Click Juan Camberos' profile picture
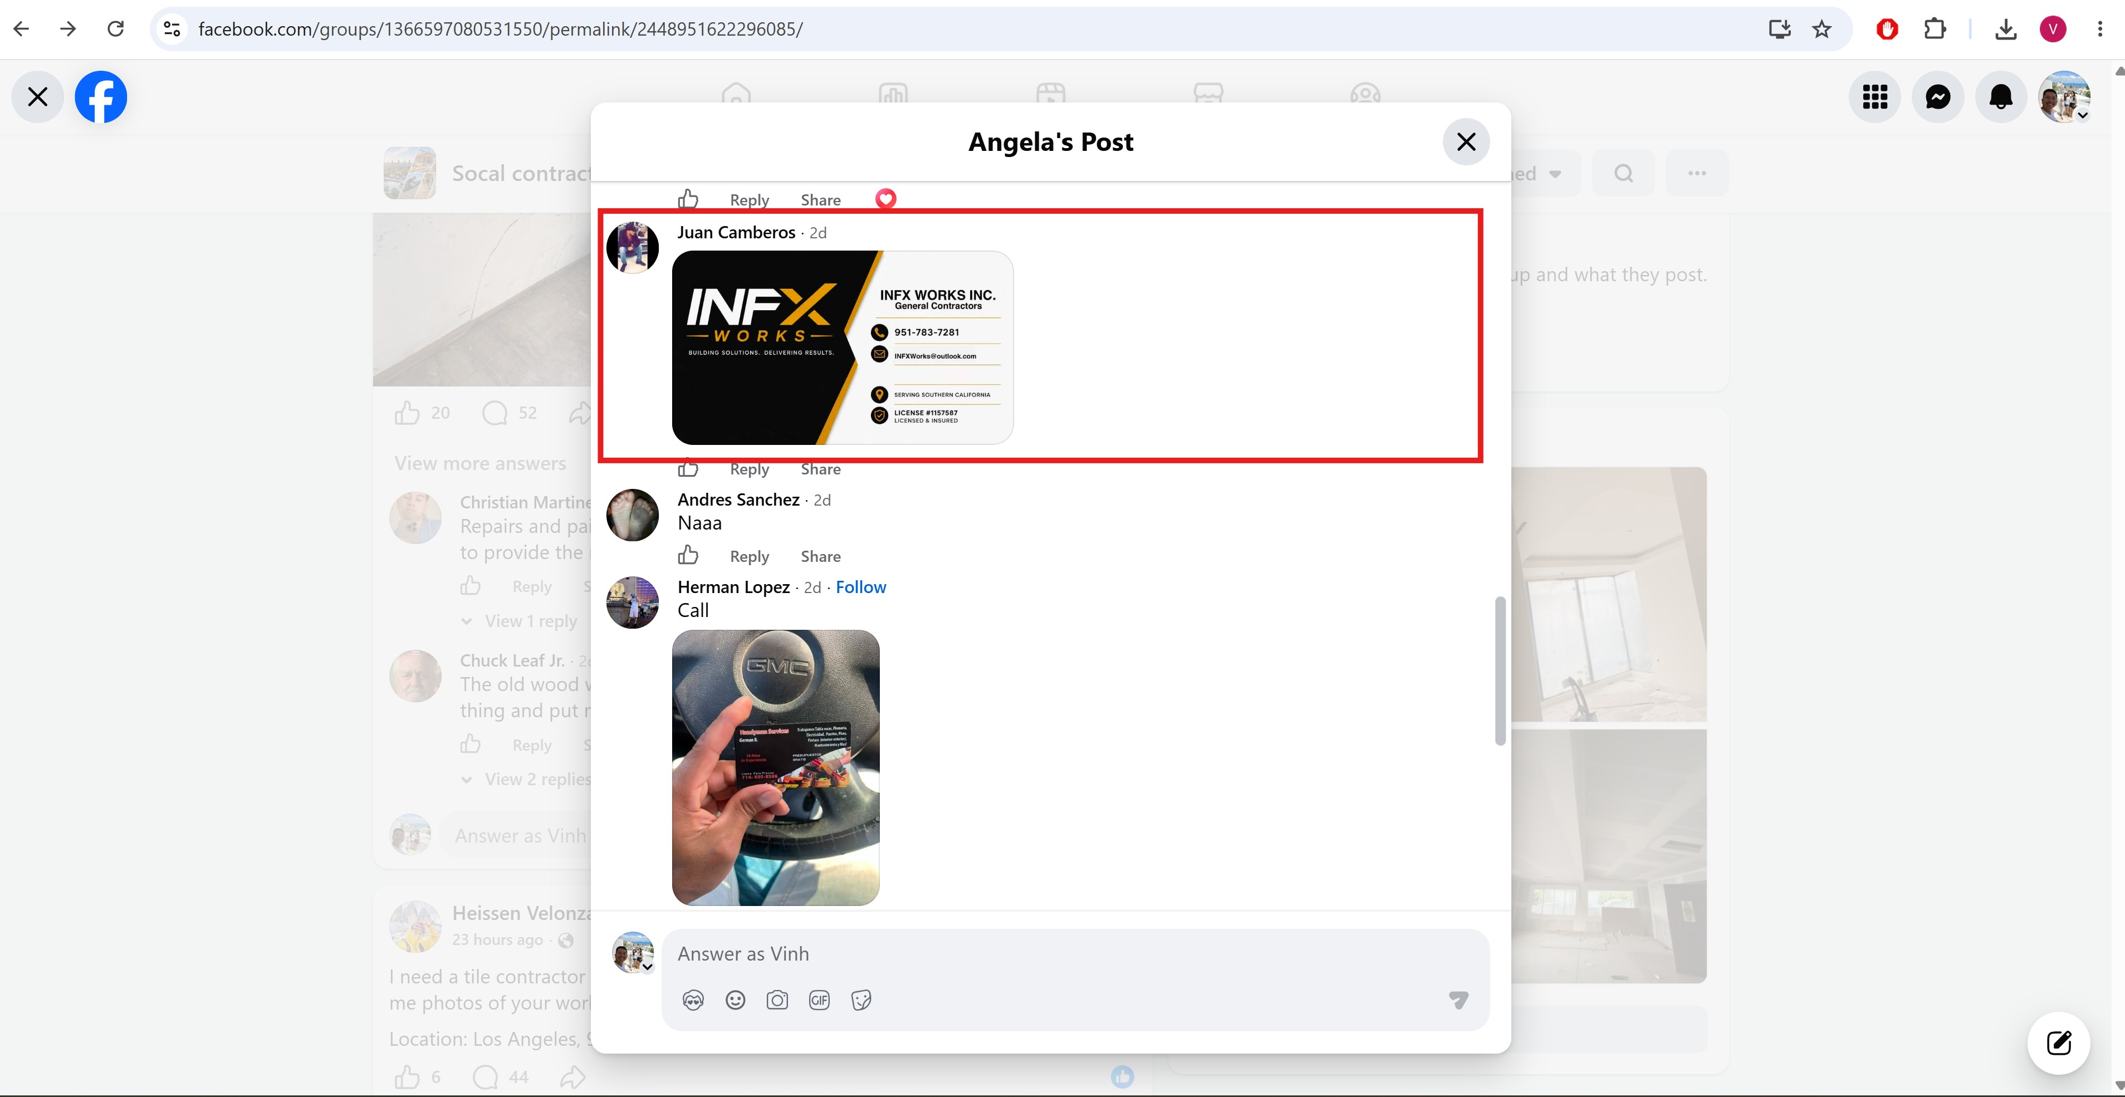The height and width of the screenshot is (1097, 2125). (633, 247)
